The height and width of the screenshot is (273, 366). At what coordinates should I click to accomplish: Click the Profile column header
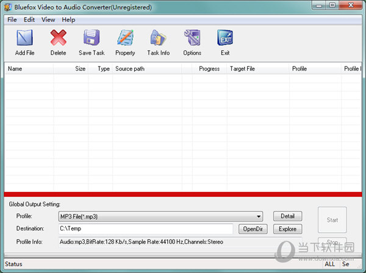[315, 68]
